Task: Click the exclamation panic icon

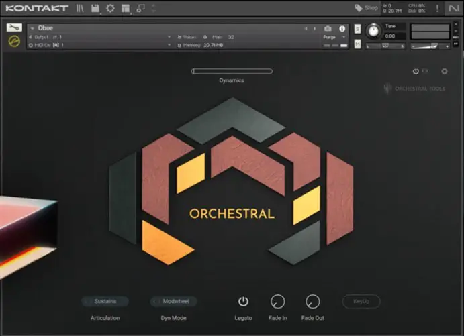Action: pos(437,8)
